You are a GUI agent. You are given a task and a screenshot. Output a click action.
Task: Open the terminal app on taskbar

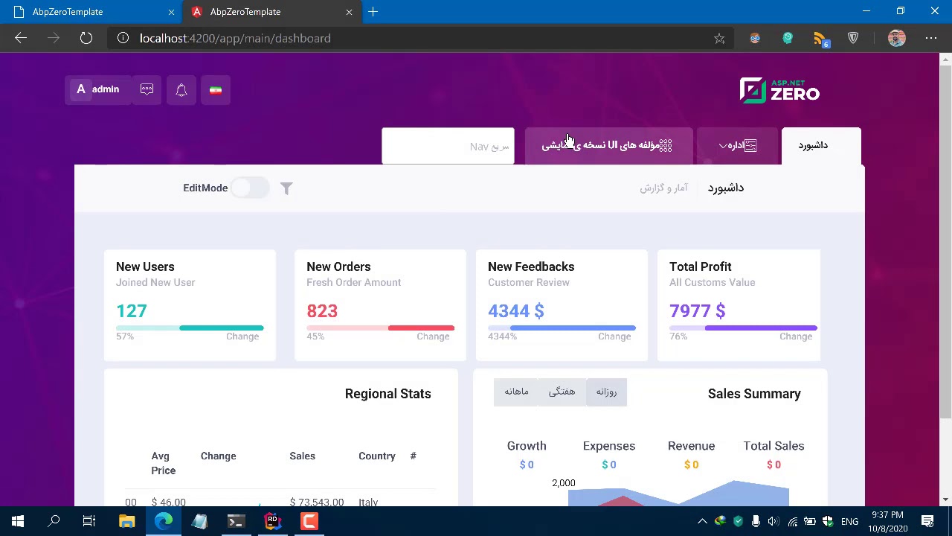pyautogui.click(x=236, y=521)
